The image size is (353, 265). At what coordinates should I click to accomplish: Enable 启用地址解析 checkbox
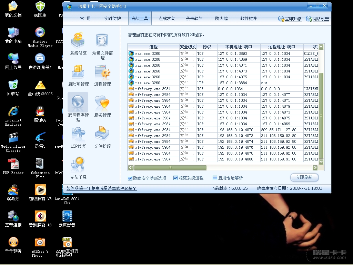215,178
